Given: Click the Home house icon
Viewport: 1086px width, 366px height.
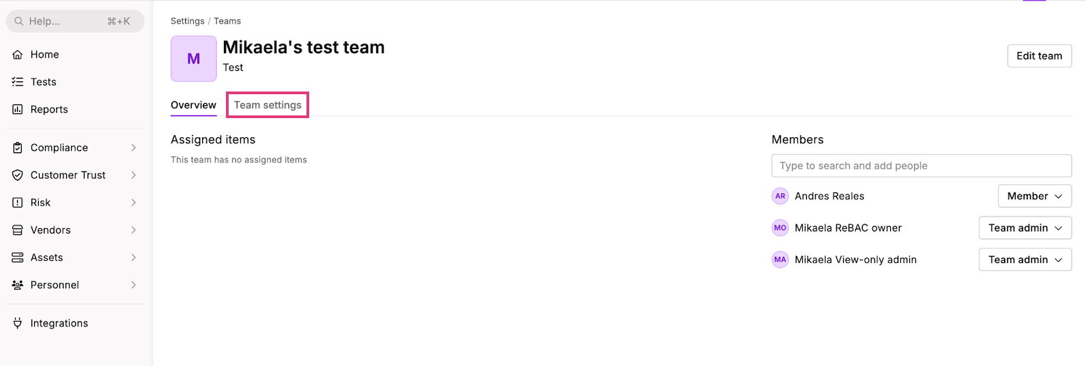Looking at the screenshot, I should point(18,55).
